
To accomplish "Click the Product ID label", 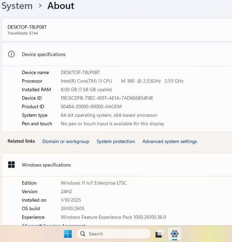I will (x=33, y=106).
